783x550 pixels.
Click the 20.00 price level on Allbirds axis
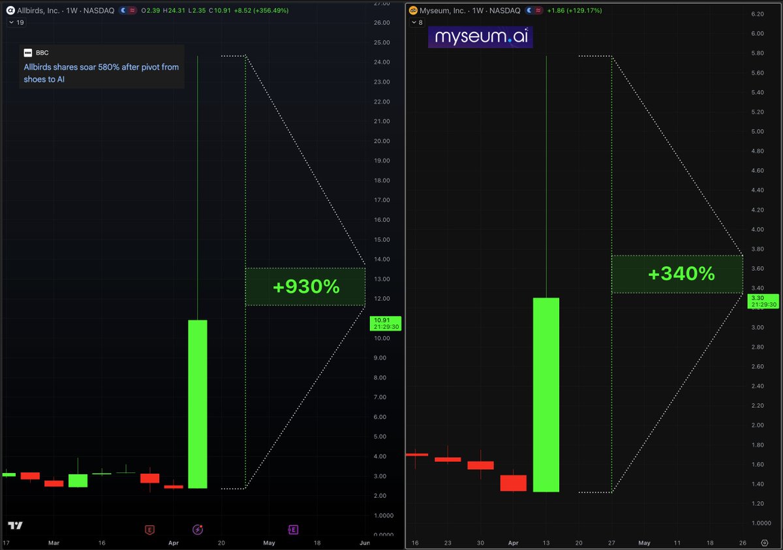380,141
